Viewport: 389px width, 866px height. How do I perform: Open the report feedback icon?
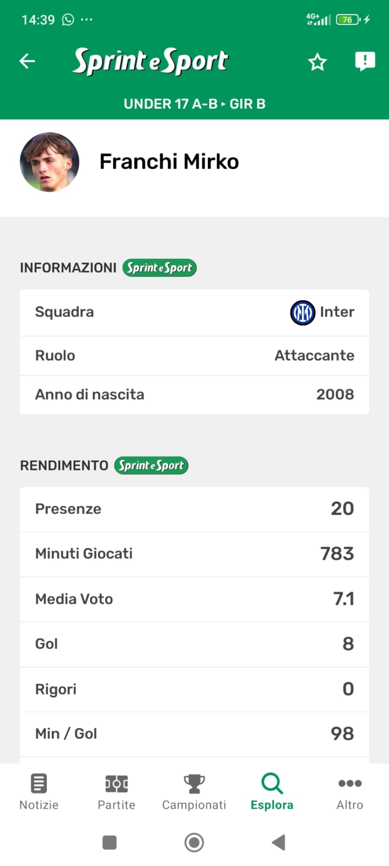click(x=365, y=61)
